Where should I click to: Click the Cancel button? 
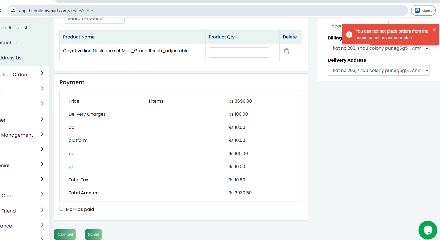pyautogui.click(x=65, y=235)
